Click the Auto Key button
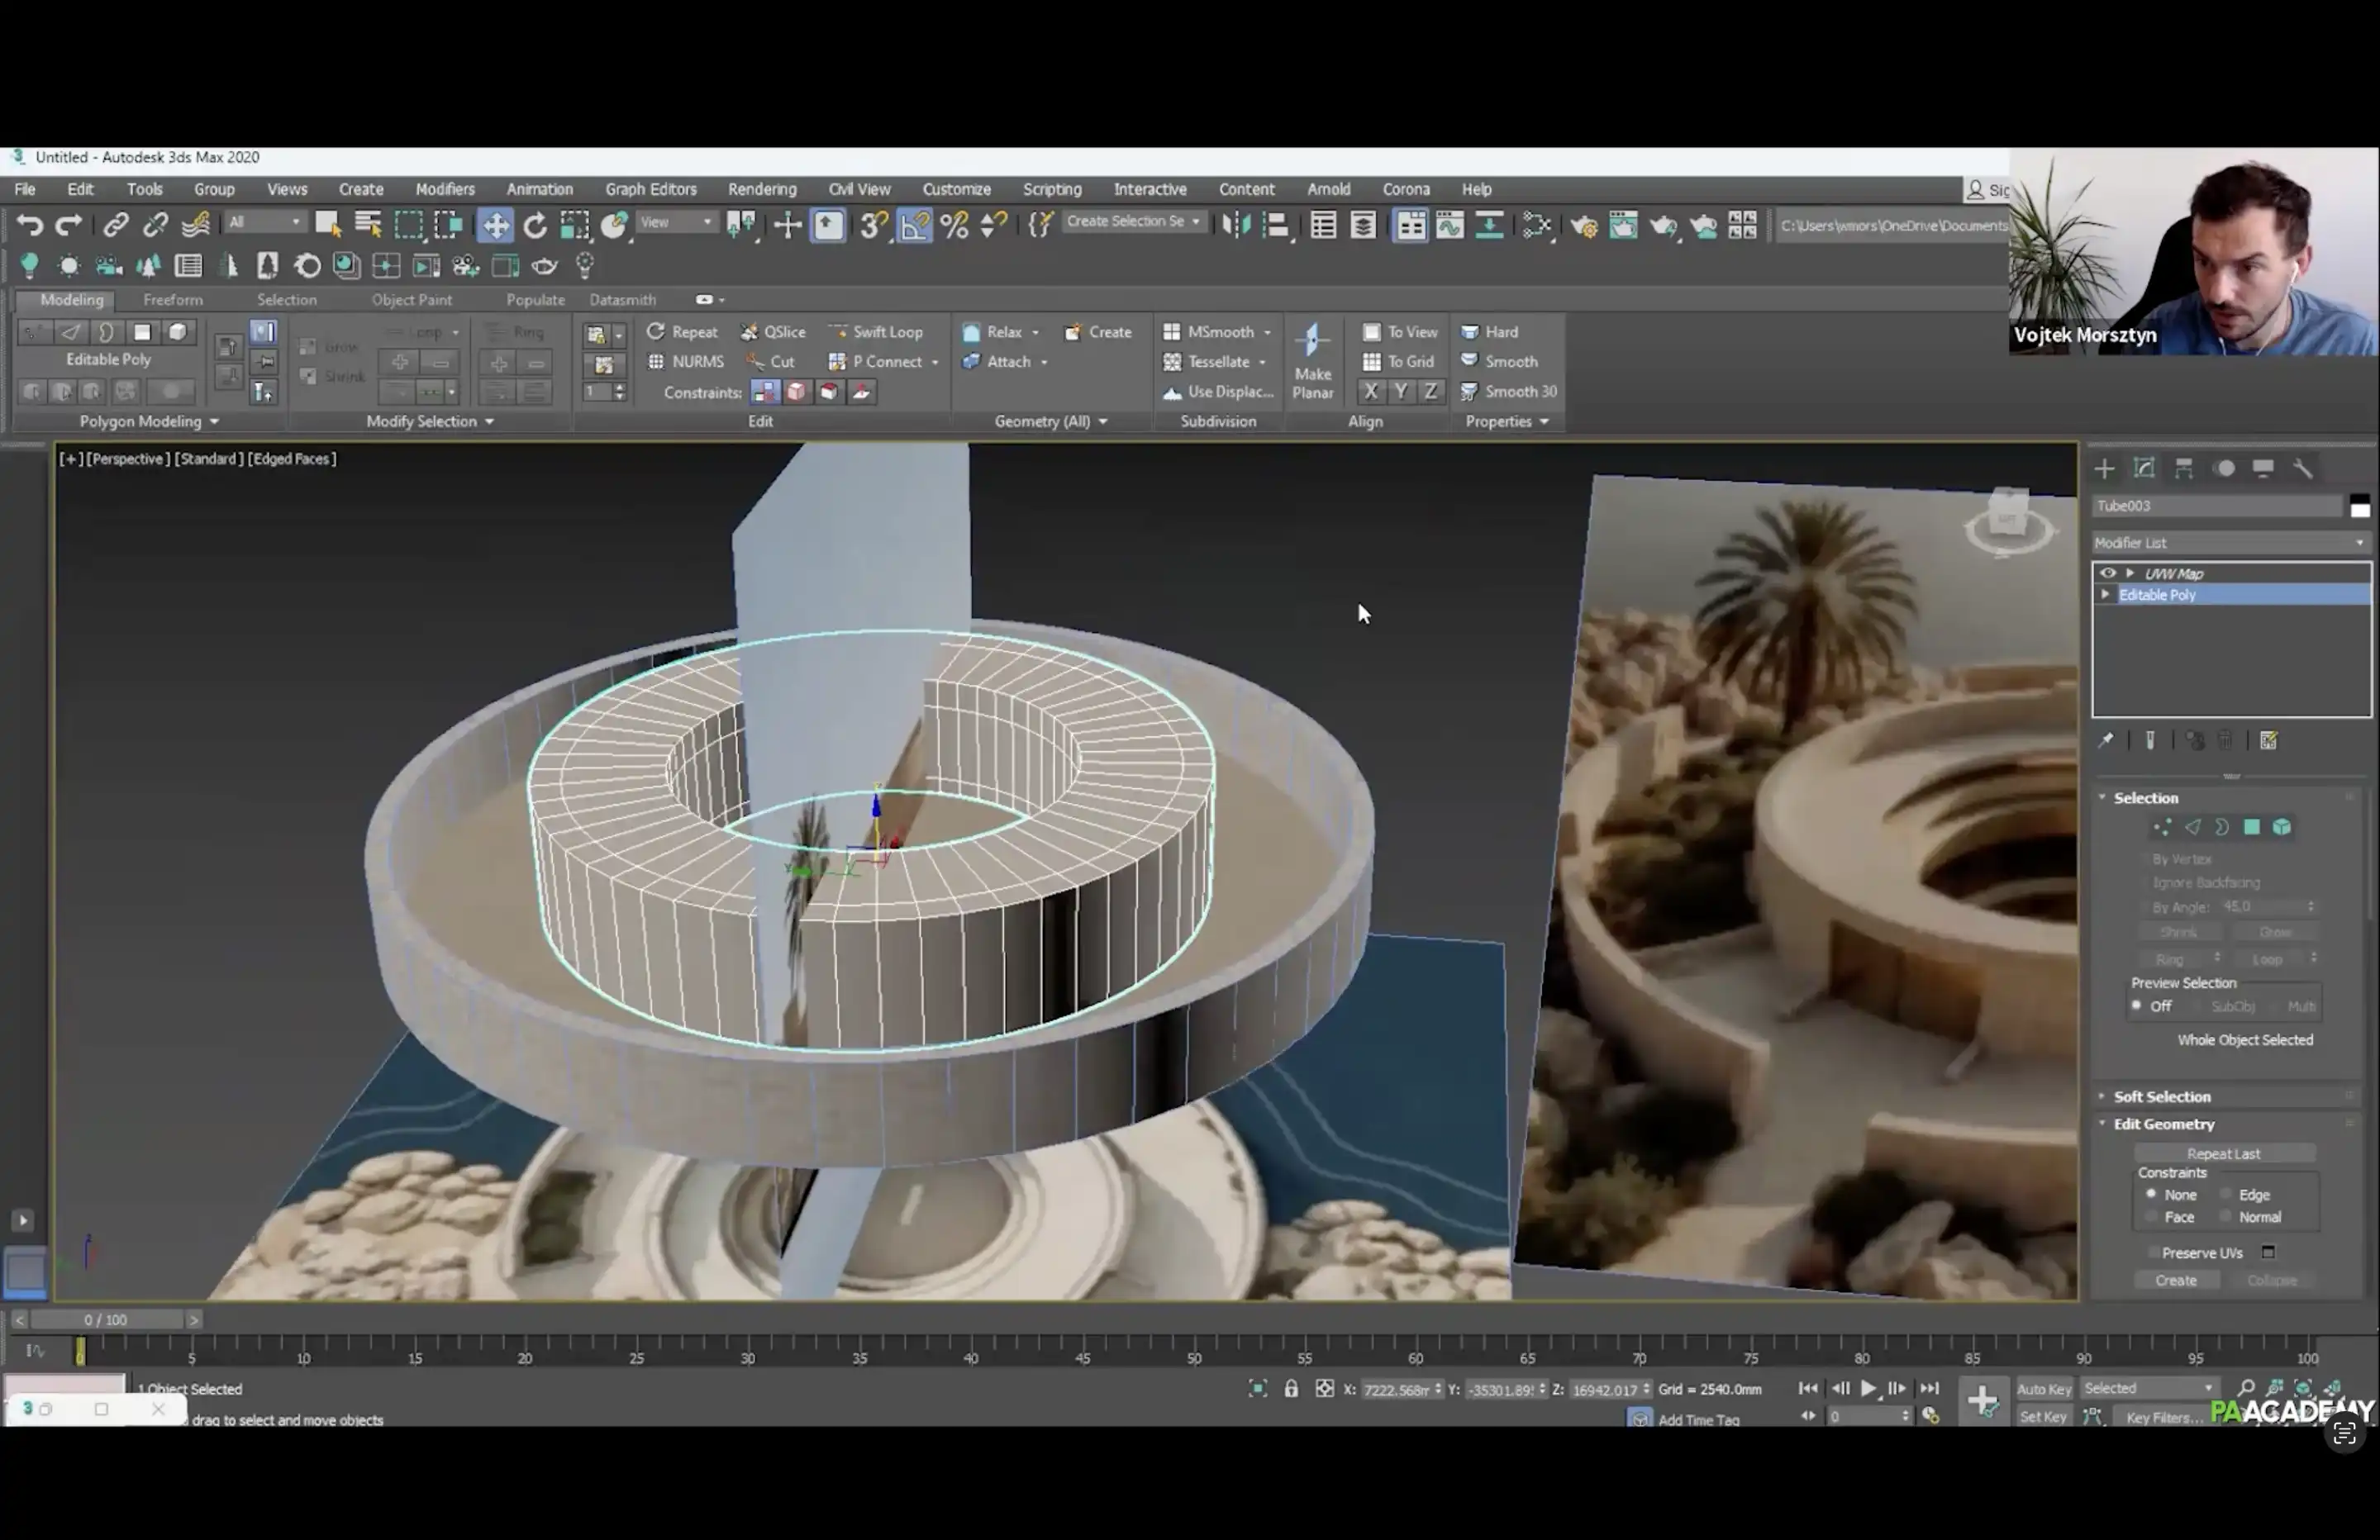Screen dimensions: 2380x1540 click(x=2043, y=1388)
